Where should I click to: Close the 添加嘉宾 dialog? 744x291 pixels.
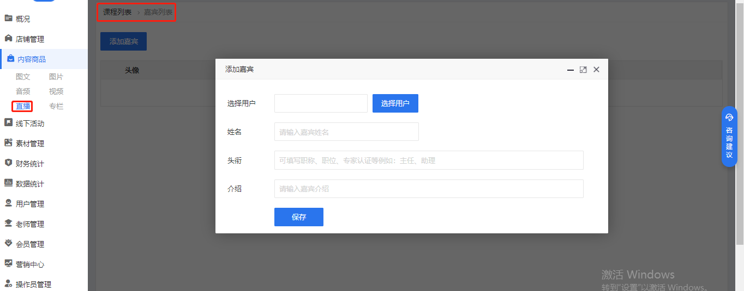point(596,70)
